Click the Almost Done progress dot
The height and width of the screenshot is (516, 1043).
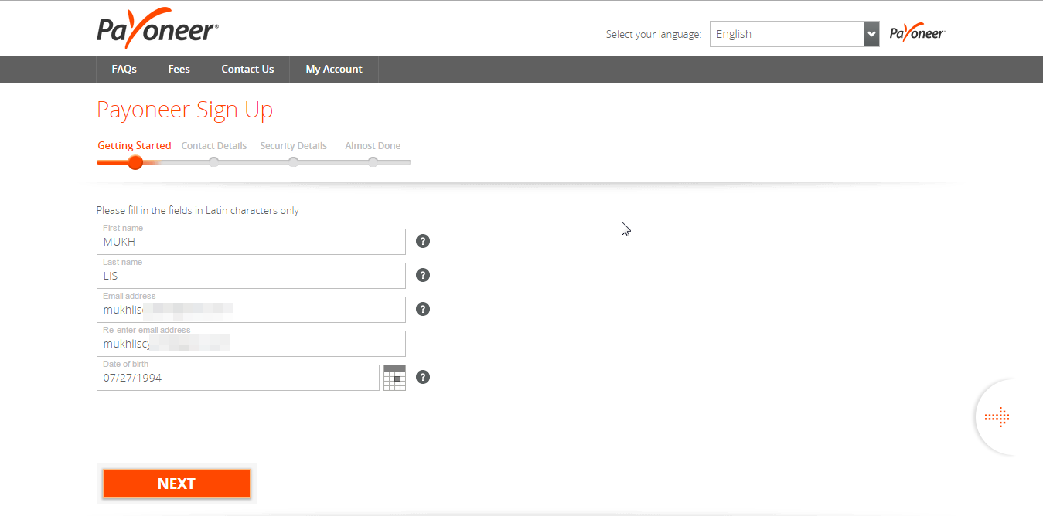pyautogui.click(x=373, y=162)
